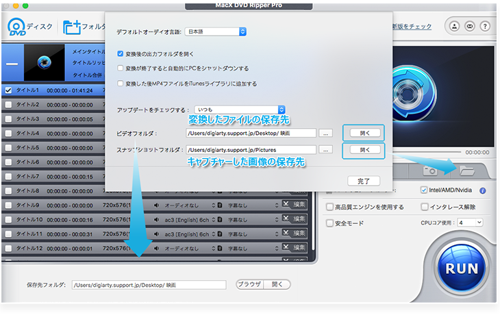Click the scissors 編集 icon for タイトル9

pos(295,205)
